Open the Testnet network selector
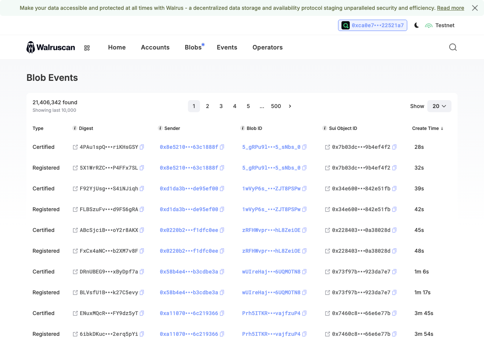The image size is (484, 340). 440,25
